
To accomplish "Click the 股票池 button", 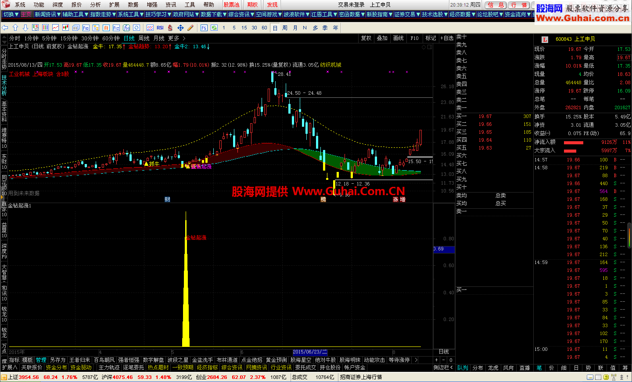I will (231, 5).
